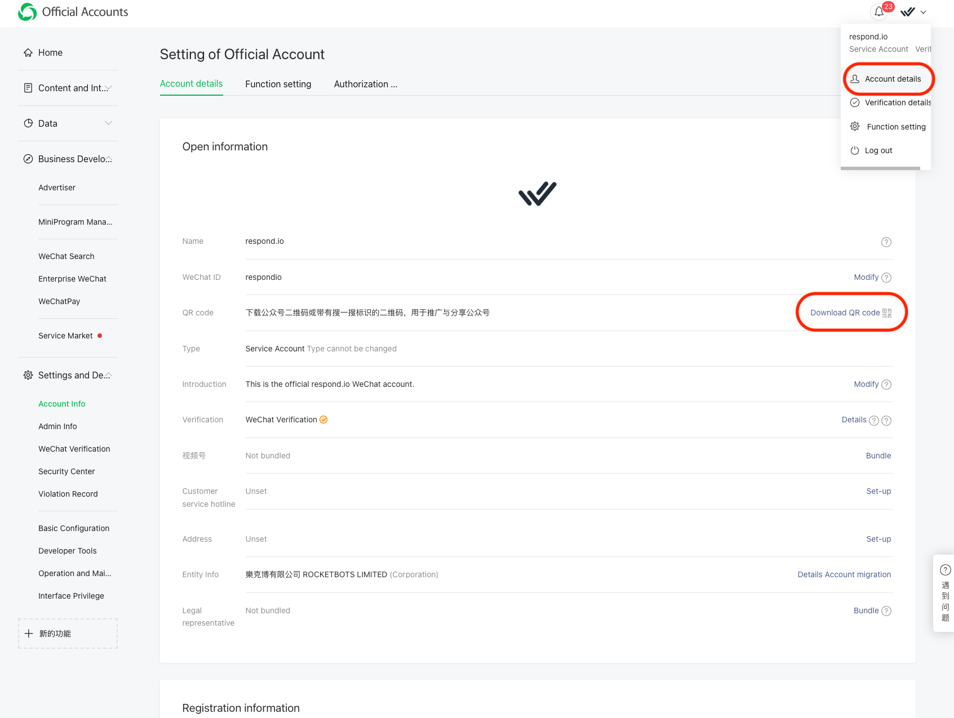The height and width of the screenshot is (718, 954).
Task: Collapse the Settings and Development section
Action: (108, 375)
